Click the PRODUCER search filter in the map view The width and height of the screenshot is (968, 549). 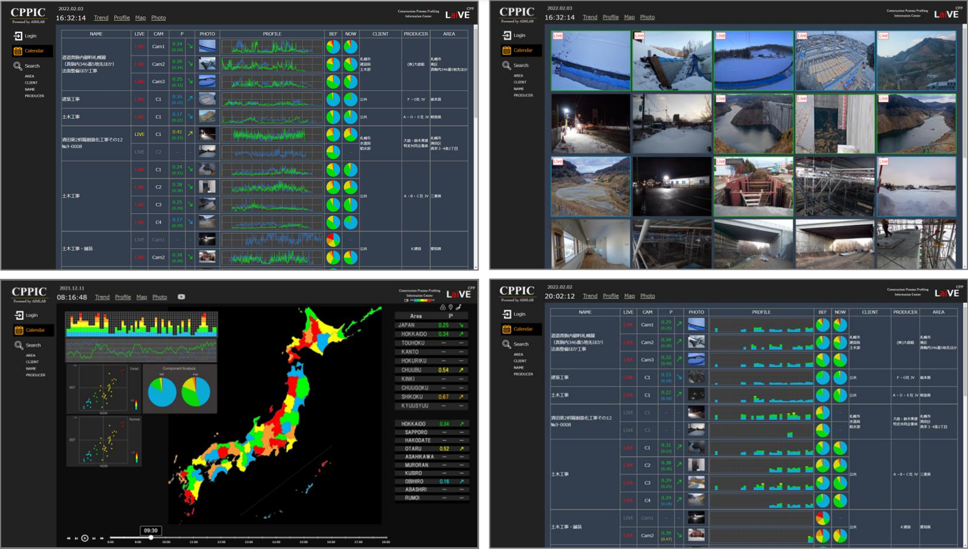click(x=35, y=375)
